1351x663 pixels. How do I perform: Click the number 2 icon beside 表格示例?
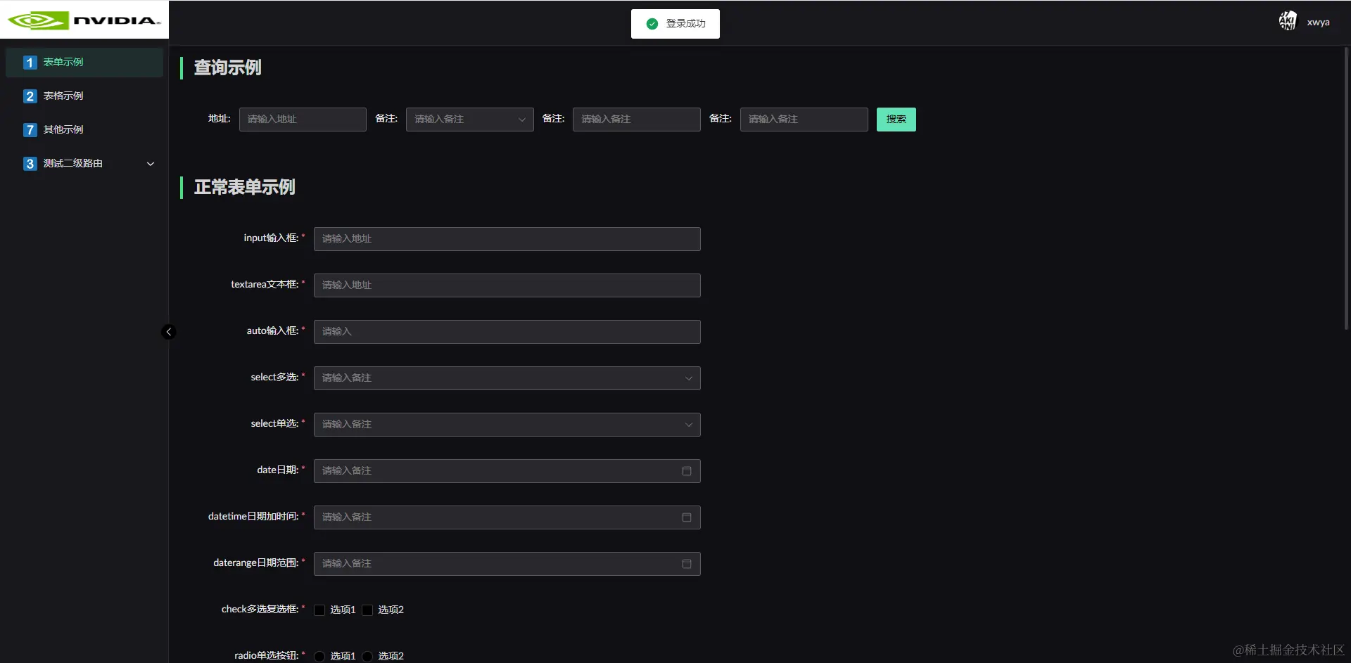[x=30, y=96]
